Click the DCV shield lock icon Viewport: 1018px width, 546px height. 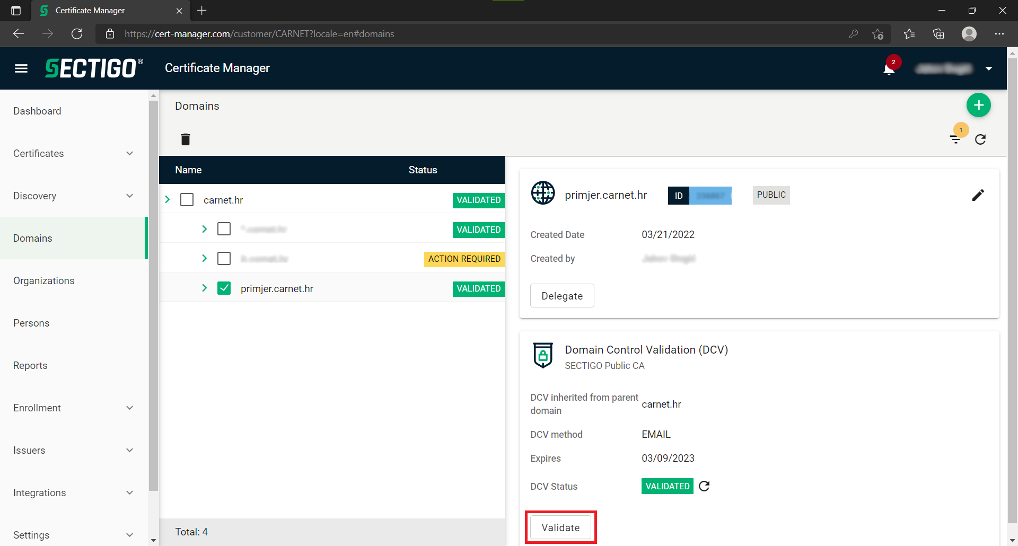tap(543, 356)
